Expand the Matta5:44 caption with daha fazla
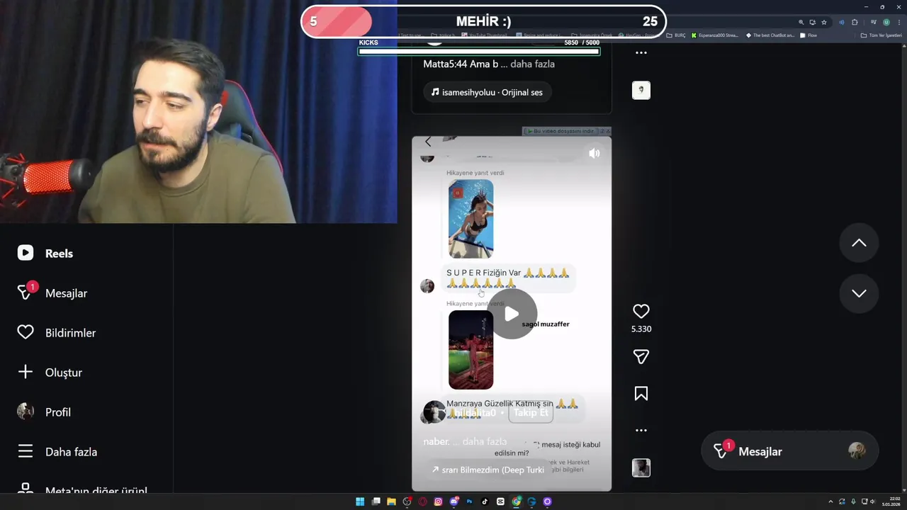 tap(532, 64)
